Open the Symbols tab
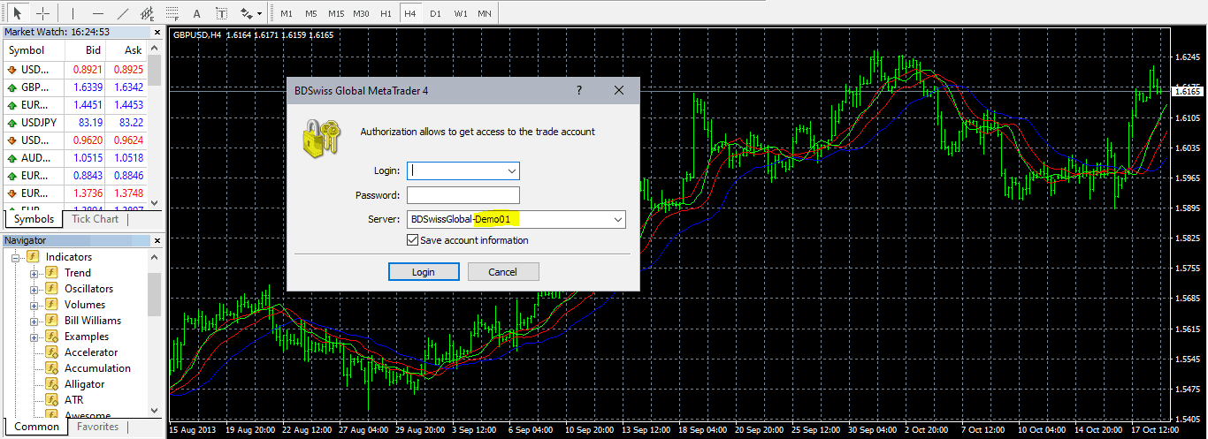 34,219
